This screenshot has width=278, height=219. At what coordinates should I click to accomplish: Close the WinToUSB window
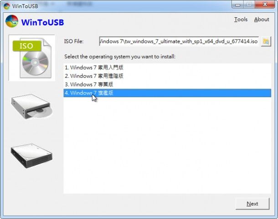coord(265,5)
